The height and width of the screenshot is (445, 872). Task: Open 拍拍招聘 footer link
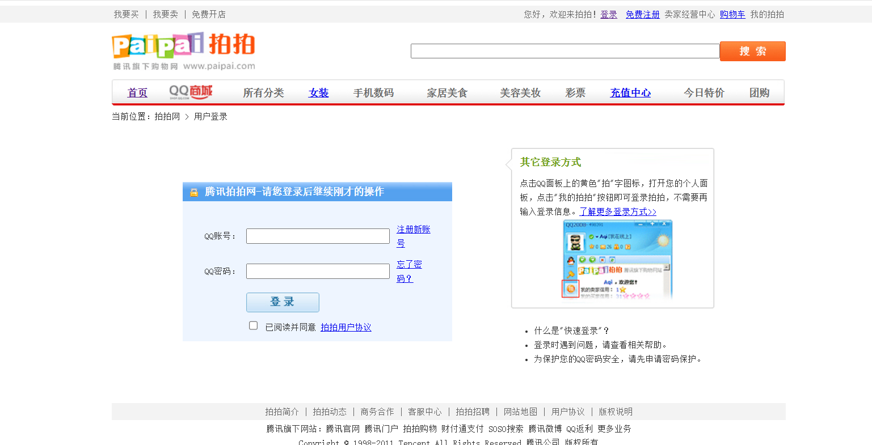tap(473, 412)
